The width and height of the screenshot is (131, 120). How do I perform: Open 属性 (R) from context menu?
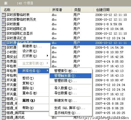(x=34, y=101)
